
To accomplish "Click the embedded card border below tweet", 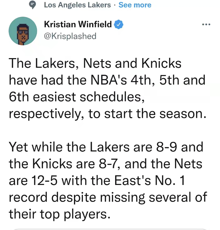I will pos(110,229).
